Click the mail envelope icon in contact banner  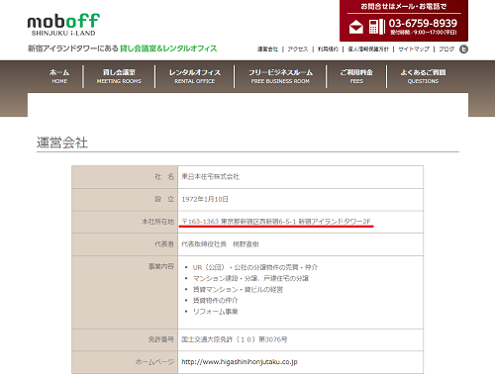356,27
